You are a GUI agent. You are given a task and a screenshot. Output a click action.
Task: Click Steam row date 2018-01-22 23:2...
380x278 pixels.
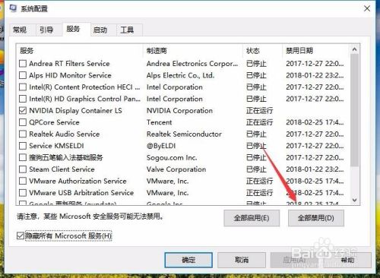315,169
